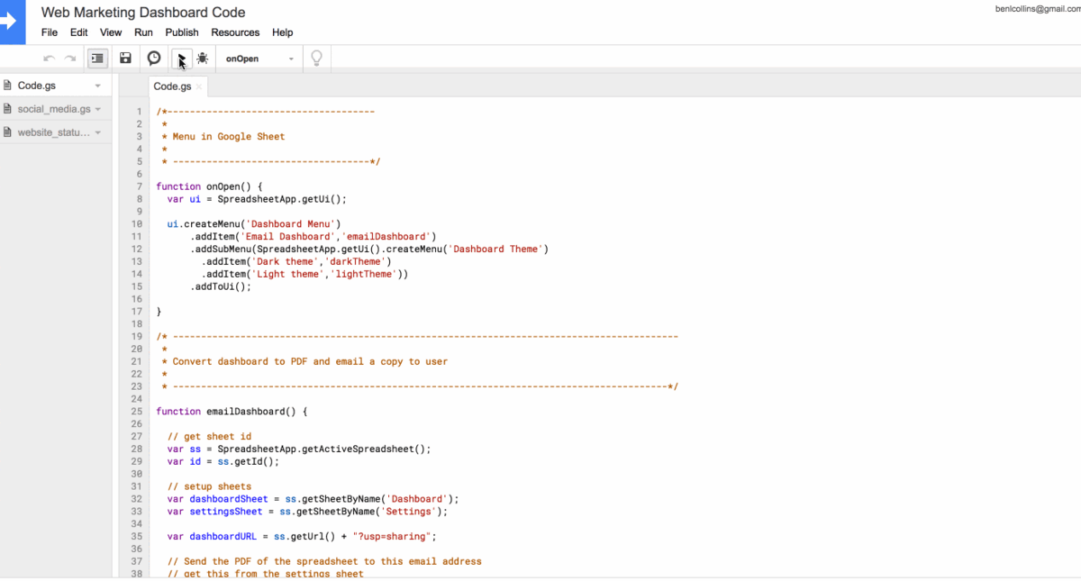Click ss.getId() on line 29

coord(246,462)
